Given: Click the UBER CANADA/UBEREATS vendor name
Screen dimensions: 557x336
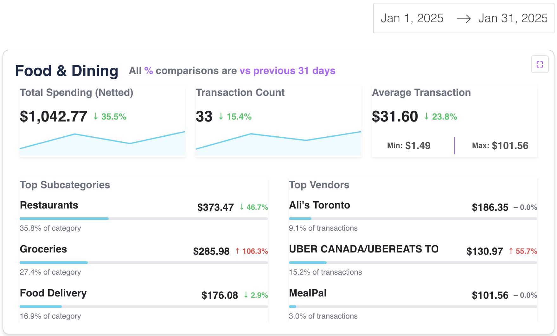Looking at the screenshot, I should [x=363, y=249].
